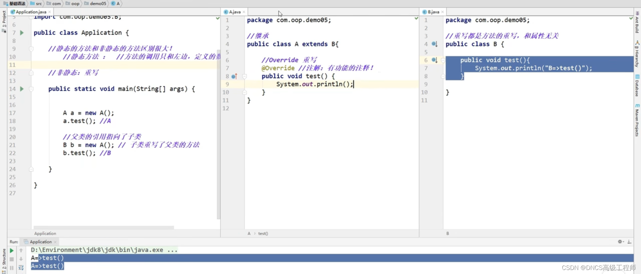Pause output in the Run panel

[12, 268]
